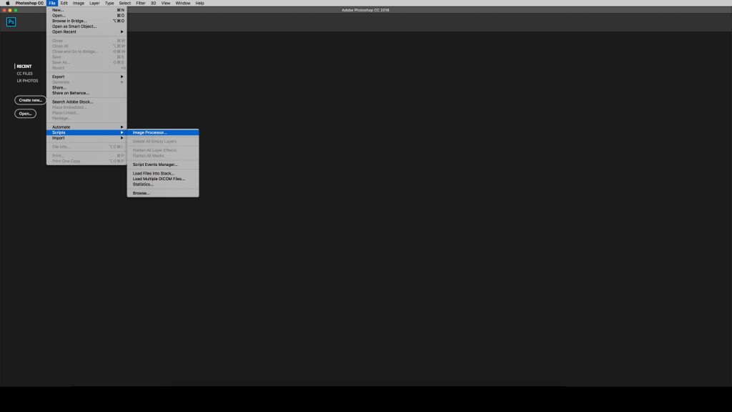Select Search Adobe Stock...
The image size is (732, 412).
pos(86,102)
